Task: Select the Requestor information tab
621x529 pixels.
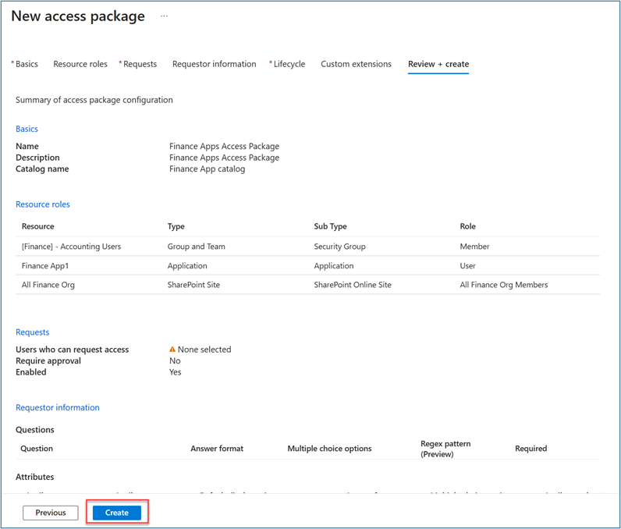Action: pyautogui.click(x=215, y=64)
